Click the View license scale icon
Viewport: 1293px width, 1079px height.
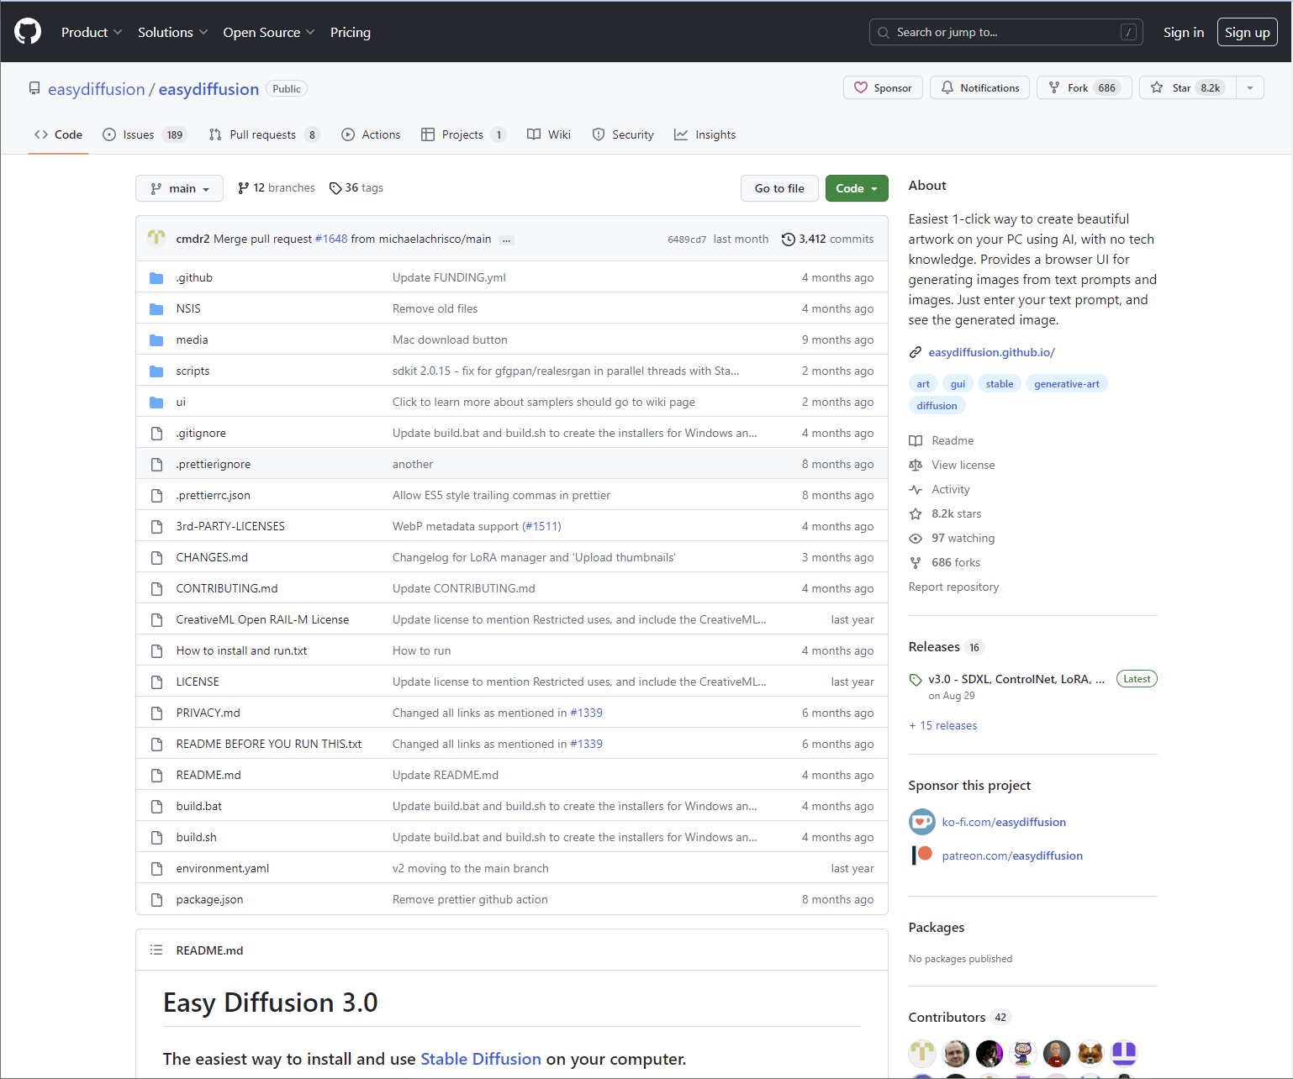(916, 465)
